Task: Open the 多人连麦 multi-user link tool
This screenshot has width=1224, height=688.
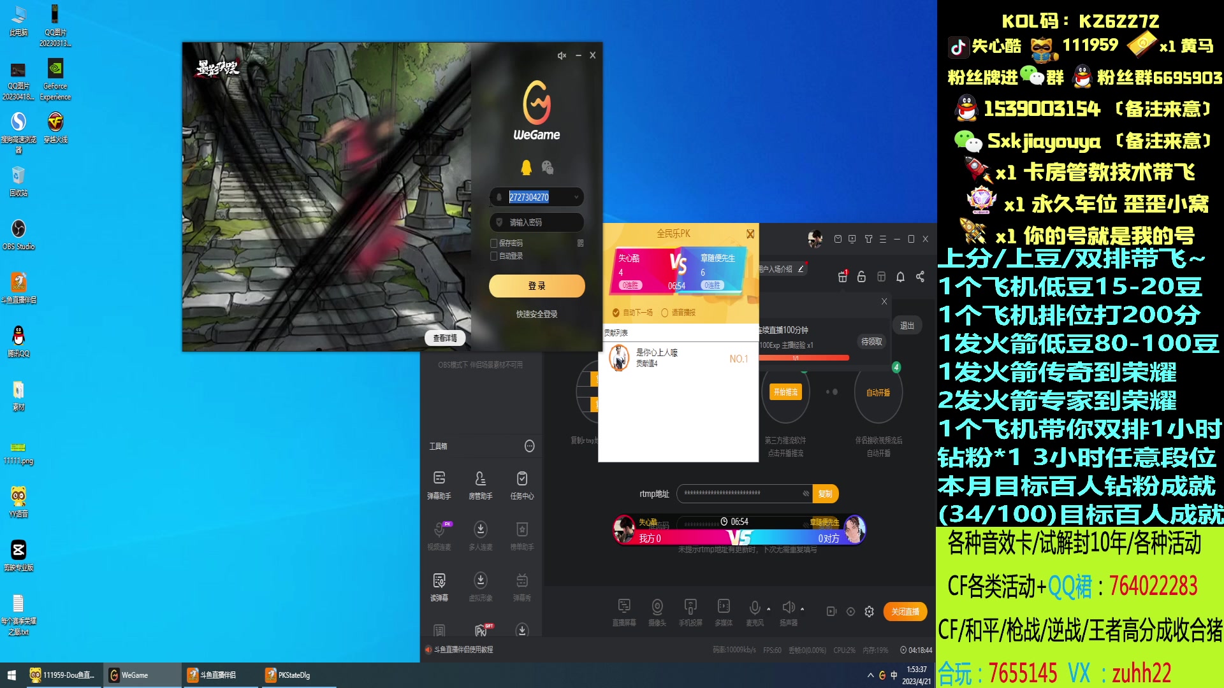Action: [x=480, y=536]
